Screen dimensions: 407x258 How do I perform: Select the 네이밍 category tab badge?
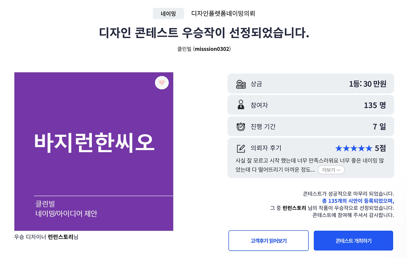pyautogui.click(x=168, y=13)
